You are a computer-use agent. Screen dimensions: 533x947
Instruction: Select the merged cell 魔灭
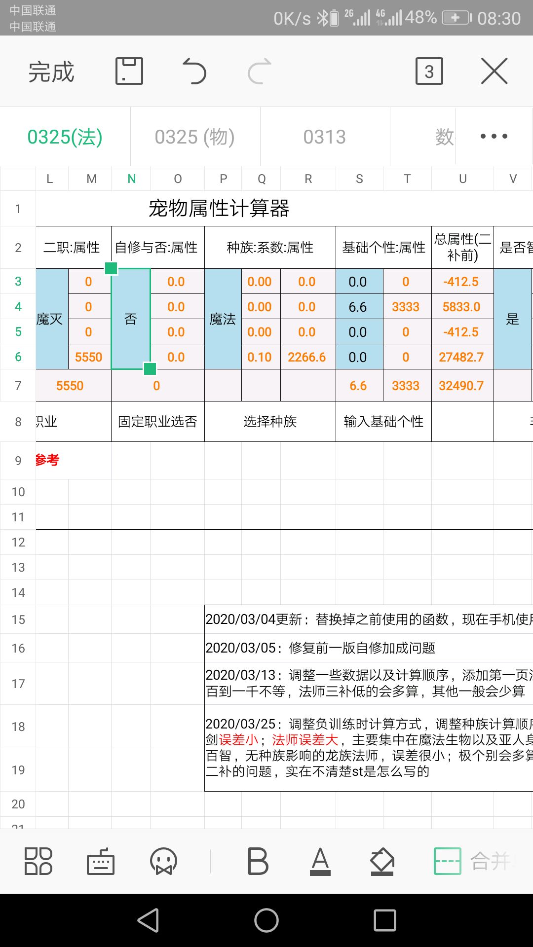52,319
